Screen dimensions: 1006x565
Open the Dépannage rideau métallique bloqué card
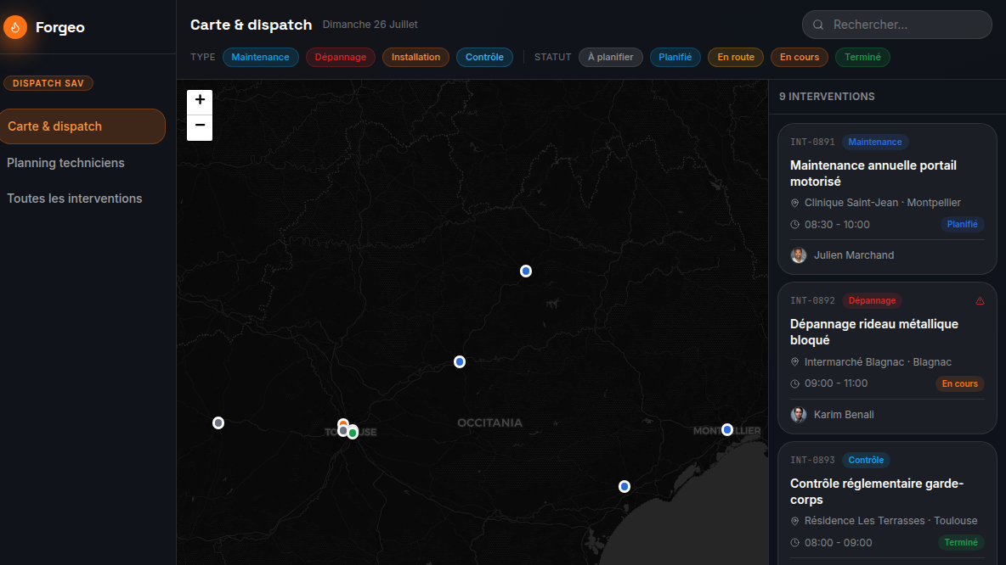(x=887, y=358)
